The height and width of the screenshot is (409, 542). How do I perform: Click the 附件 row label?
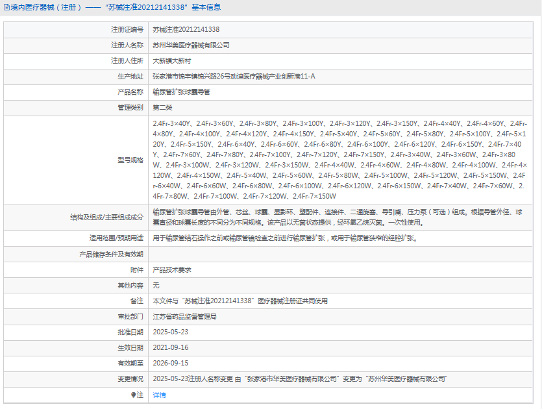pos(137,270)
